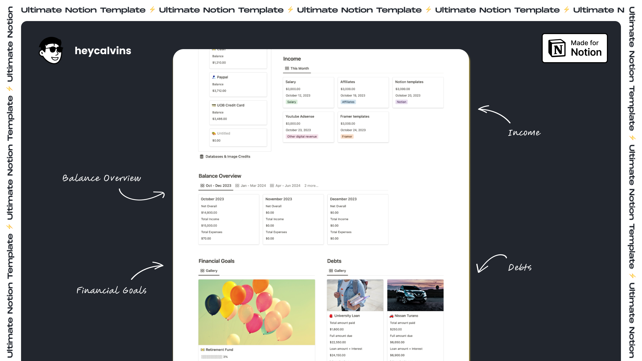Click the Retirement Fund icon
642x361 pixels.
(202, 350)
